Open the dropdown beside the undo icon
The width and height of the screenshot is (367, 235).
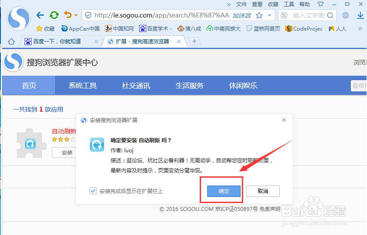(76, 15)
